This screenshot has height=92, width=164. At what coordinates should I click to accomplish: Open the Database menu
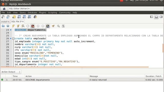point(32,13)
